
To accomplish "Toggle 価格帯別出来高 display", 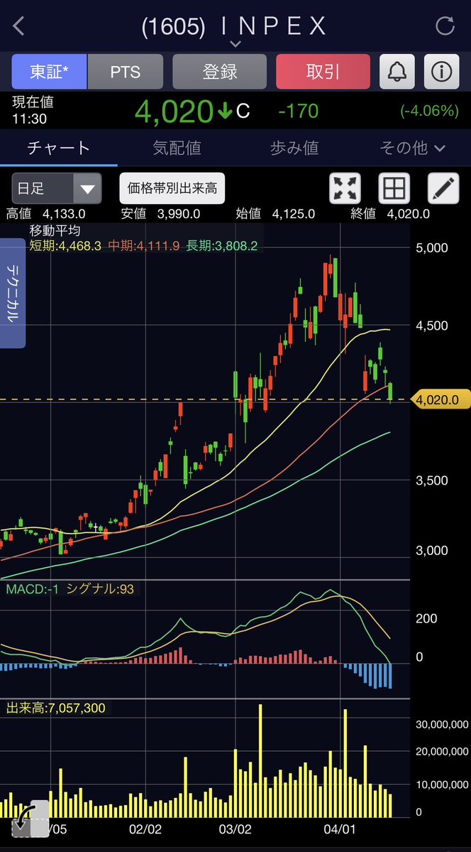I will [172, 188].
